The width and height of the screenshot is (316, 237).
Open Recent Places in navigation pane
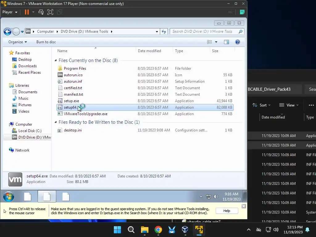click(x=29, y=72)
